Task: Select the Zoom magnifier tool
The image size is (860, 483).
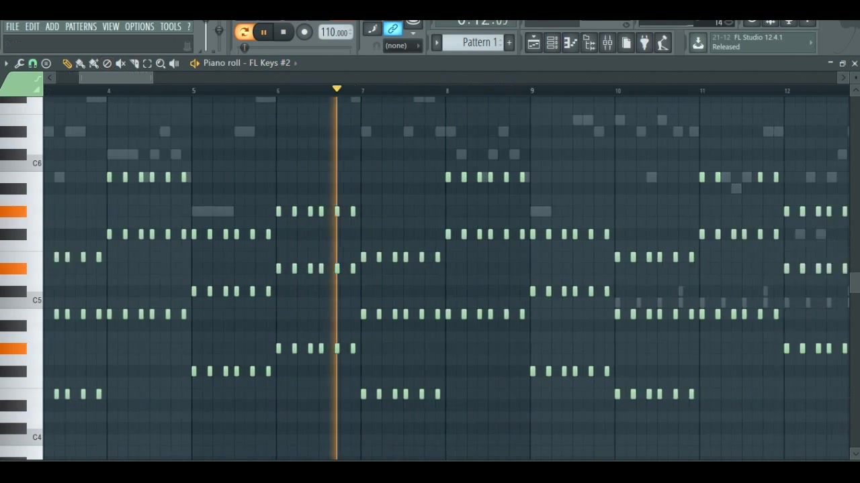Action: click(161, 63)
